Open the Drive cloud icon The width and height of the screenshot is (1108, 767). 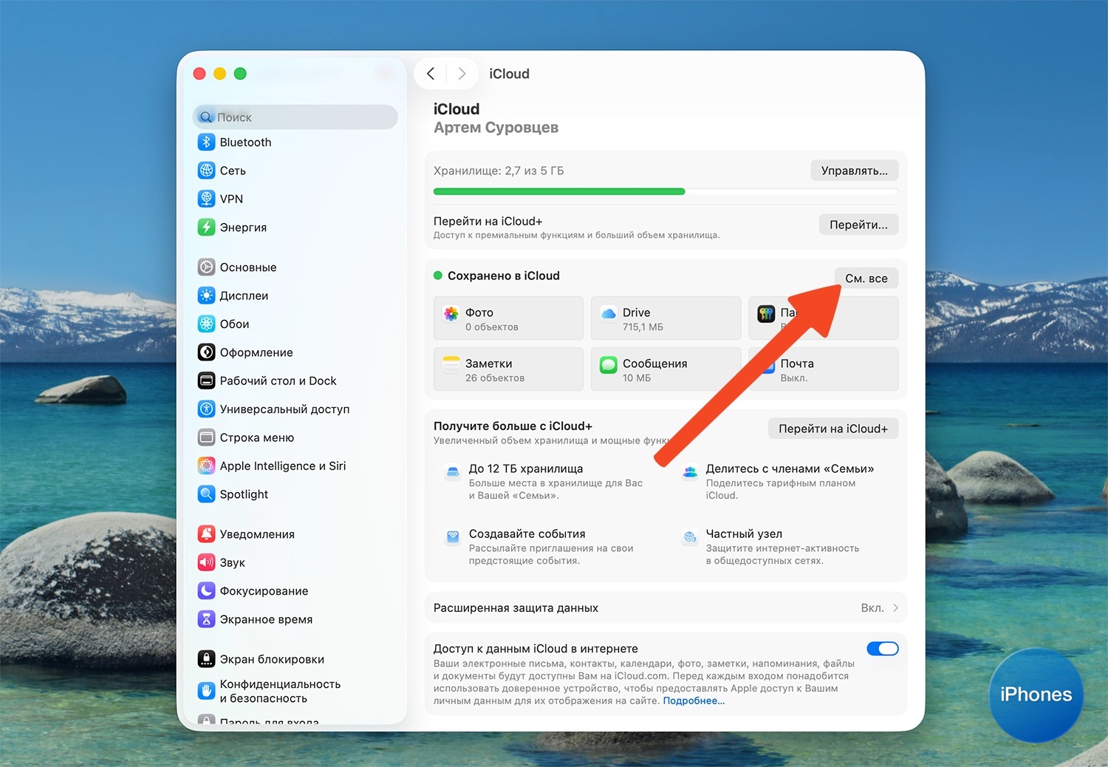point(608,313)
